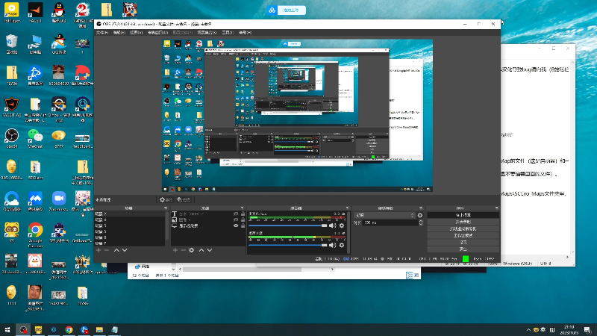
Task: Click the stop streaming button in Controls
Action: [x=463, y=215]
